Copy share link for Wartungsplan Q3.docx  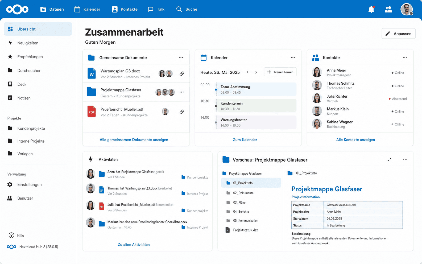point(182,74)
